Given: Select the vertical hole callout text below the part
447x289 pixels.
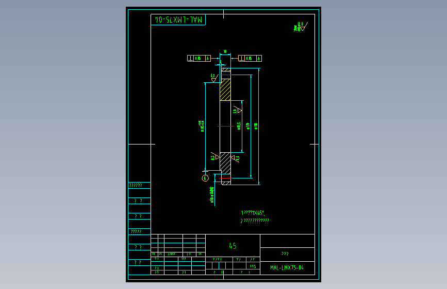Looking at the screenshot, I should 212,195.
